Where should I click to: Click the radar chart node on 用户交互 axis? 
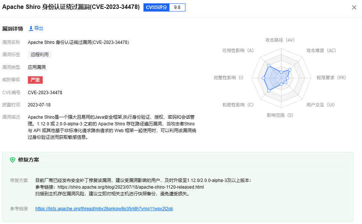coord(285,82)
